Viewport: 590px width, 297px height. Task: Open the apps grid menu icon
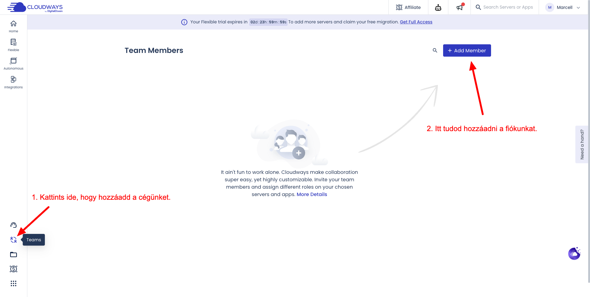(x=14, y=283)
